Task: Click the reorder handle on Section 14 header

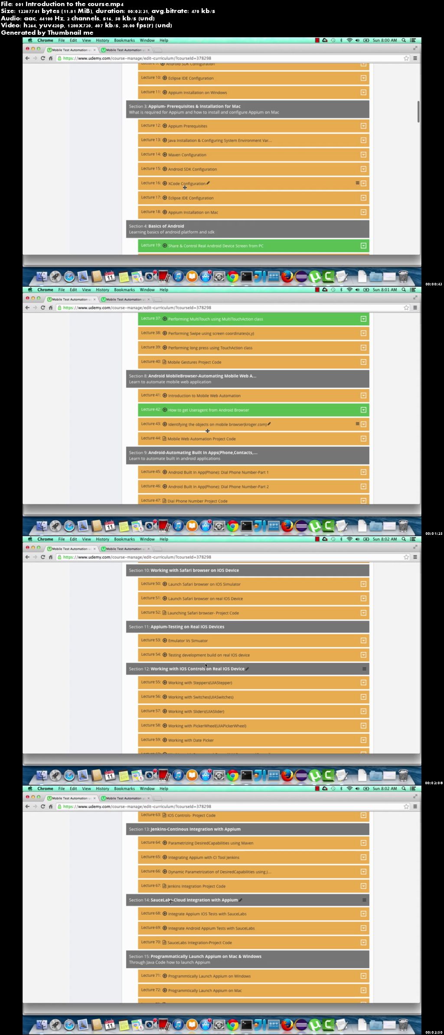Action: coord(364,900)
